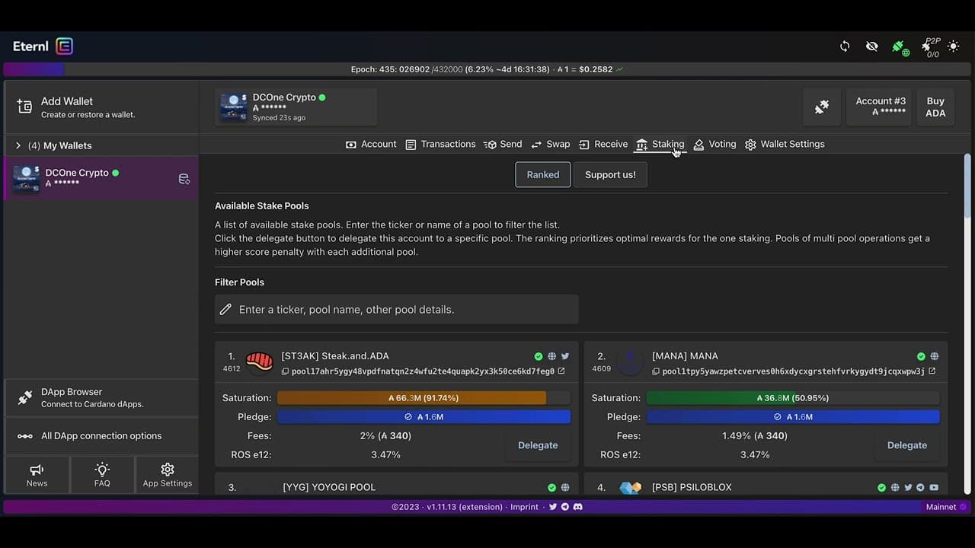Expand the My Wallets list chevron
The width and height of the screenshot is (975, 548).
(18, 145)
